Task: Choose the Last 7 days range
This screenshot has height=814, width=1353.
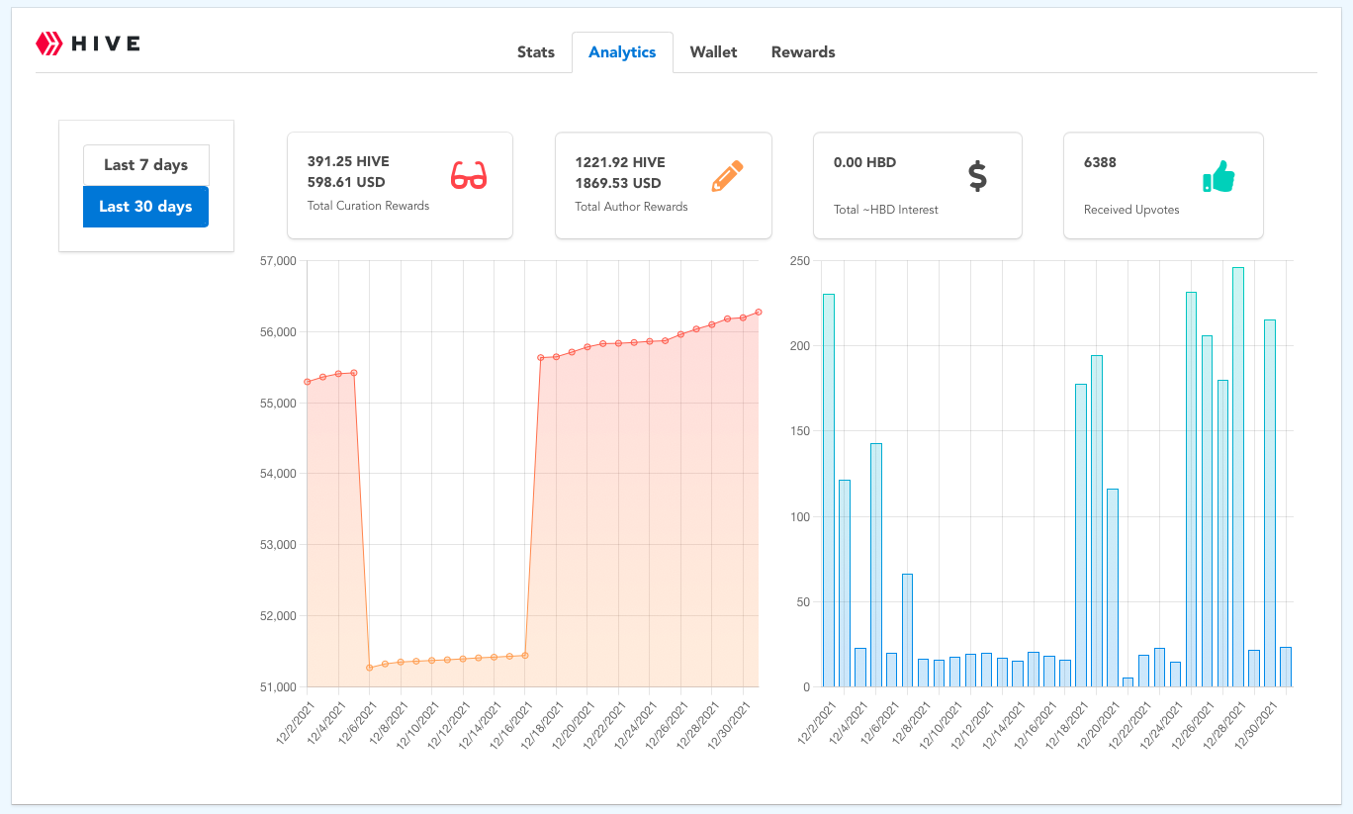Action: pos(145,165)
